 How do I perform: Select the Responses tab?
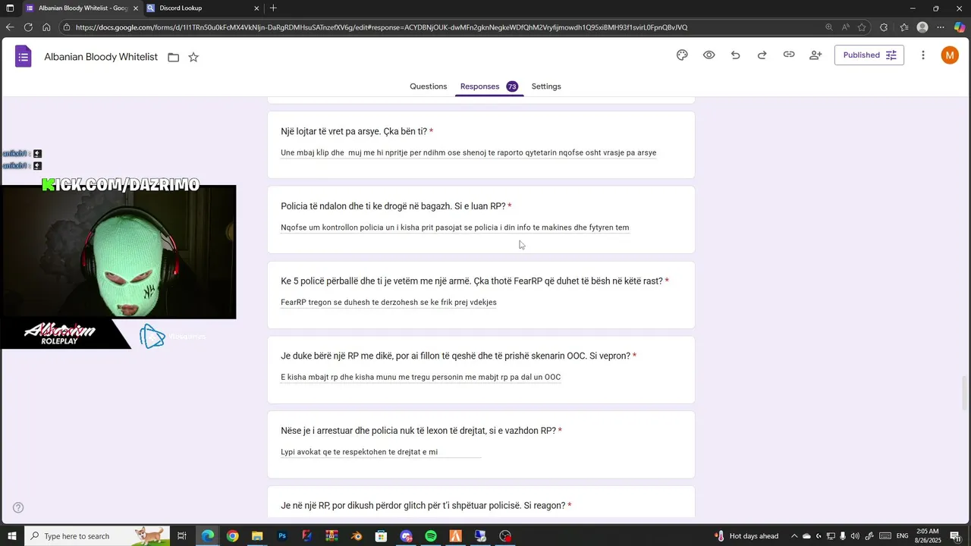(x=489, y=86)
